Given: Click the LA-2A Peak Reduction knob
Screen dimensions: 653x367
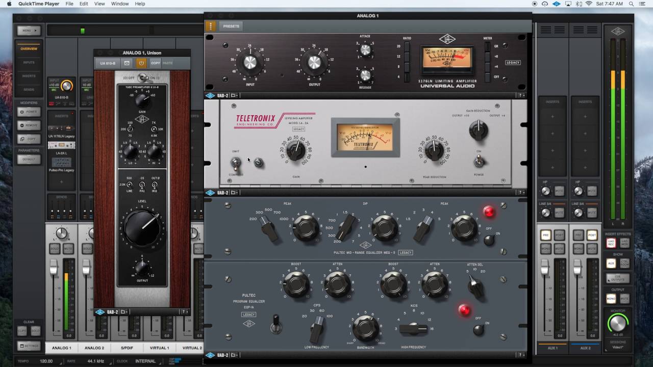Looking at the screenshot, I should [x=434, y=150].
